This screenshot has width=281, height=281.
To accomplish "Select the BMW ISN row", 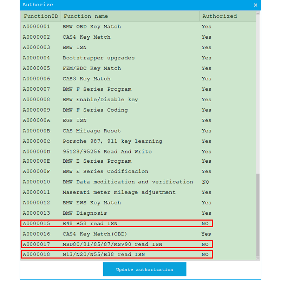I will pos(138,47).
